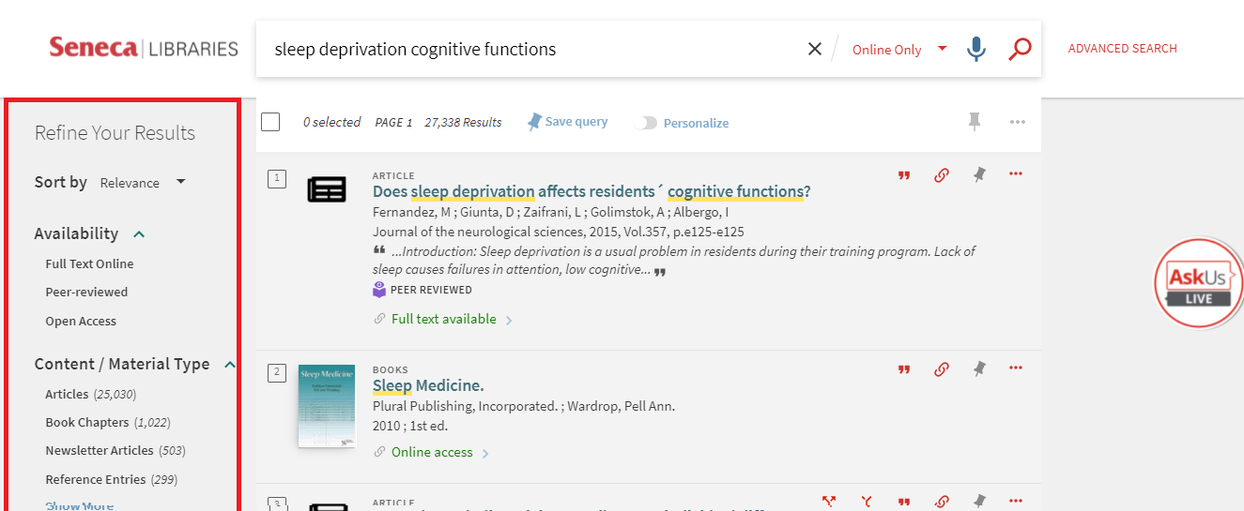The width and height of the screenshot is (1244, 511).
Task: Pin the first article result
Action: [x=979, y=175]
